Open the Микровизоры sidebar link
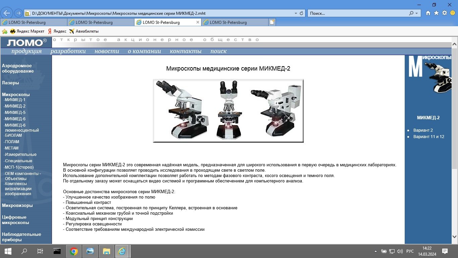 [17, 205]
